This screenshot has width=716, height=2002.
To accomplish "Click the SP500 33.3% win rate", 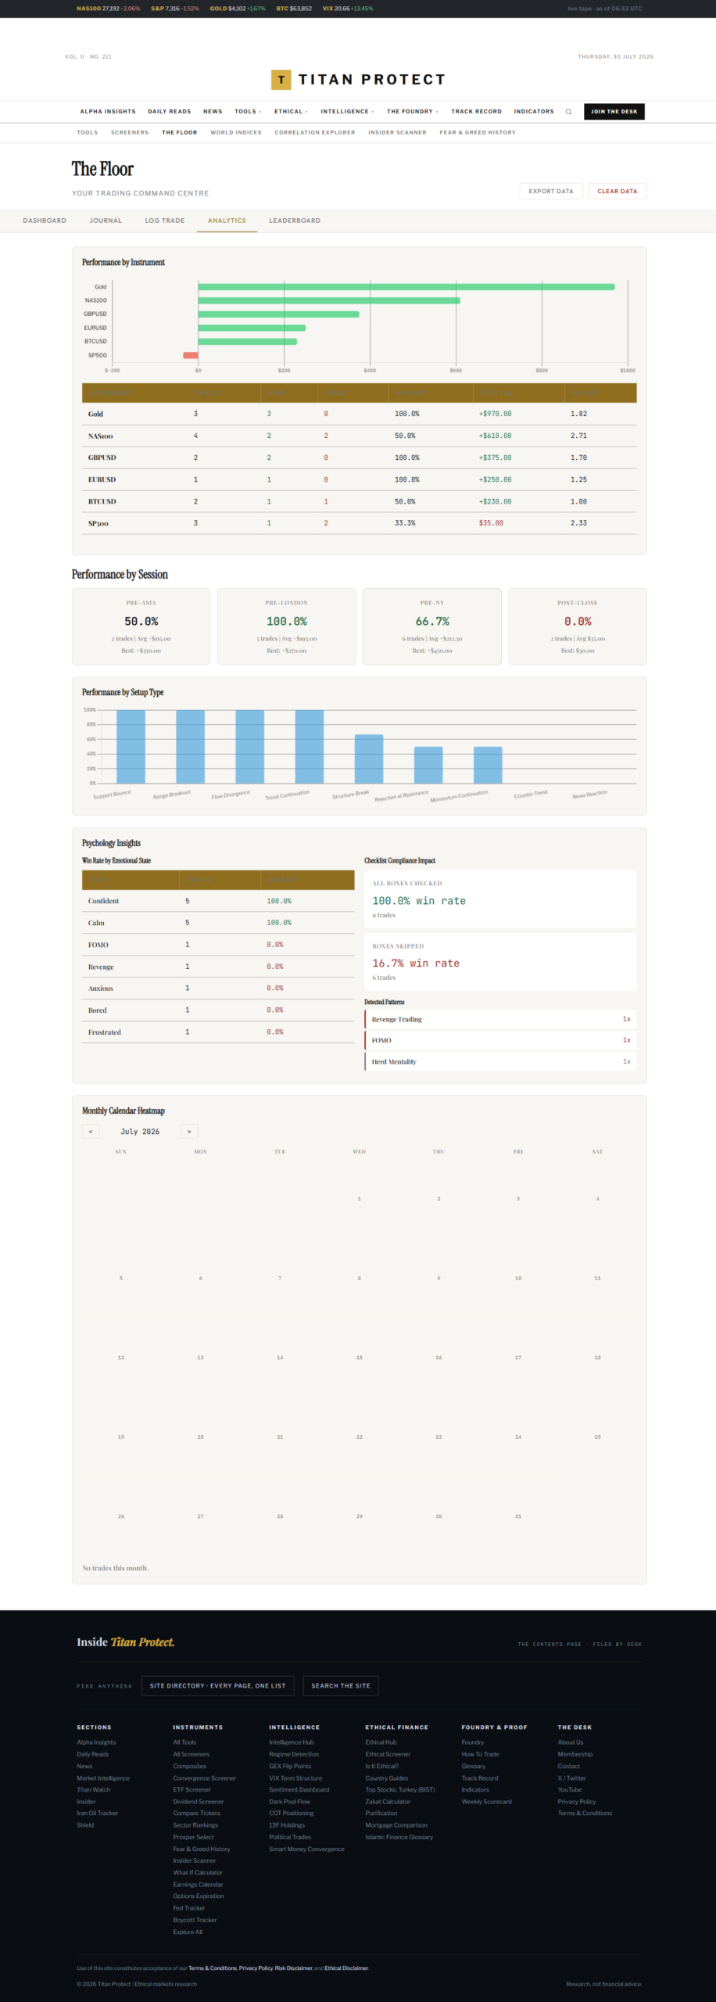I will pos(405,523).
